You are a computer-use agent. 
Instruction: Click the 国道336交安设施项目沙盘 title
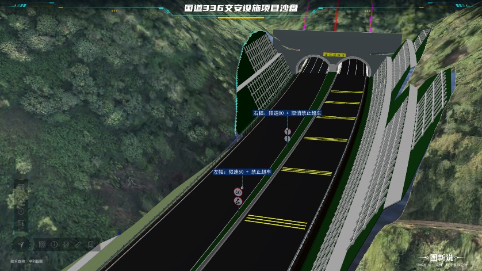[x=240, y=8]
